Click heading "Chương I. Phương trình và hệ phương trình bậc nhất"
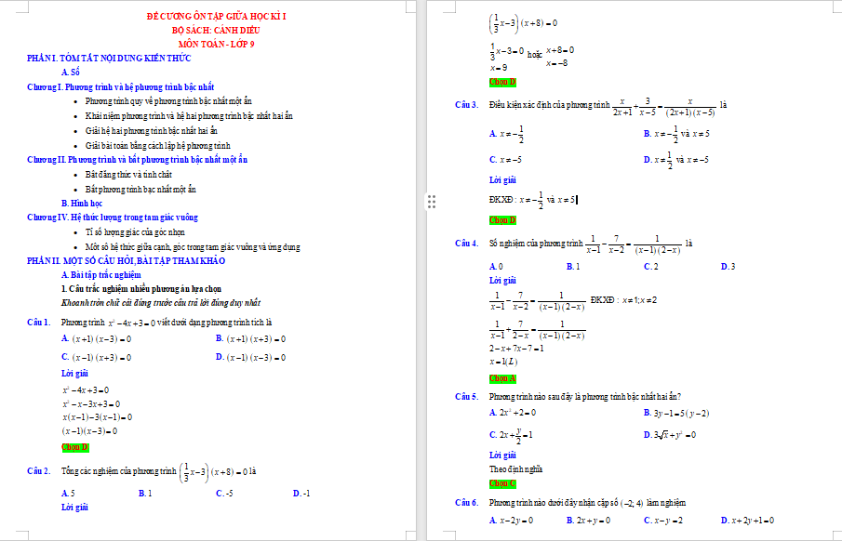 (x=121, y=87)
